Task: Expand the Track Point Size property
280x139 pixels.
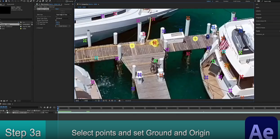Action: tap(36, 22)
